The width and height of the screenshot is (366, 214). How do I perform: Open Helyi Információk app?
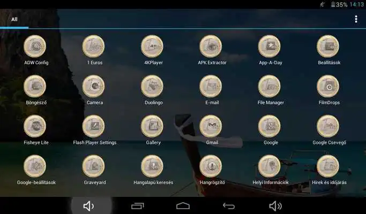270,166
